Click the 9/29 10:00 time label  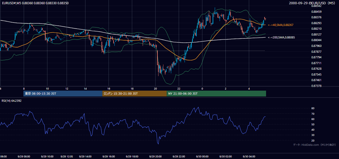[x=47, y=157]
